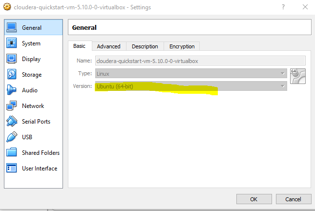Image resolution: width=315 pixels, height=211 pixels.
Task: Open the USB plug icon
Action: coord(11,137)
